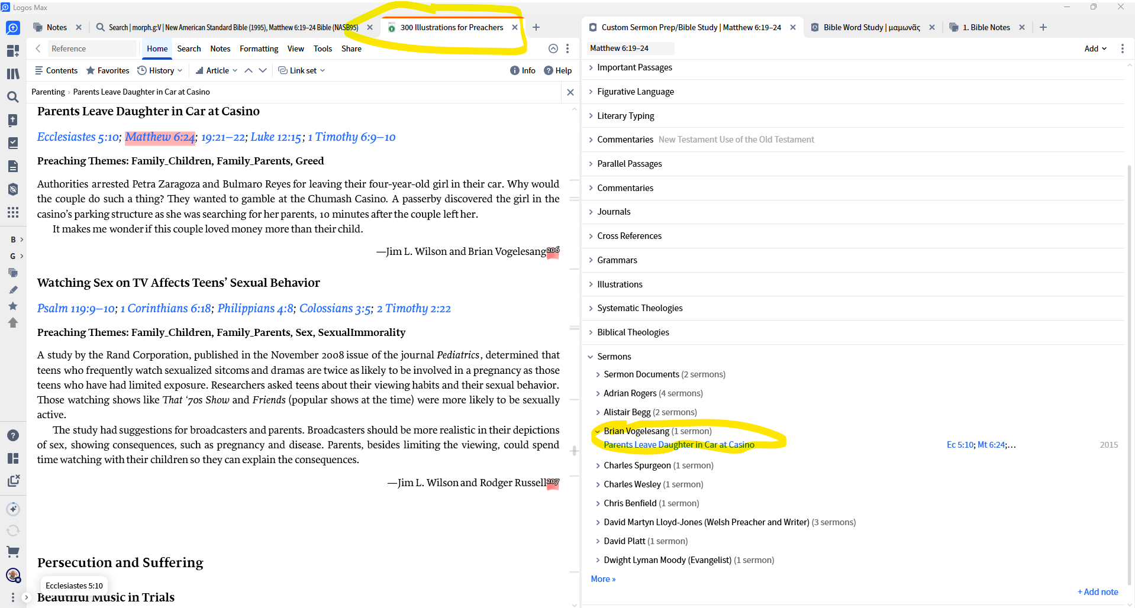Open the Layouts panel icon
Image resolution: width=1135 pixels, height=608 pixels.
[x=12, y=458]
